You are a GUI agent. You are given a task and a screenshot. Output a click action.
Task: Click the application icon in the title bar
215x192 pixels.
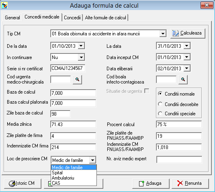pyautogui.click(x=4, y=5)
